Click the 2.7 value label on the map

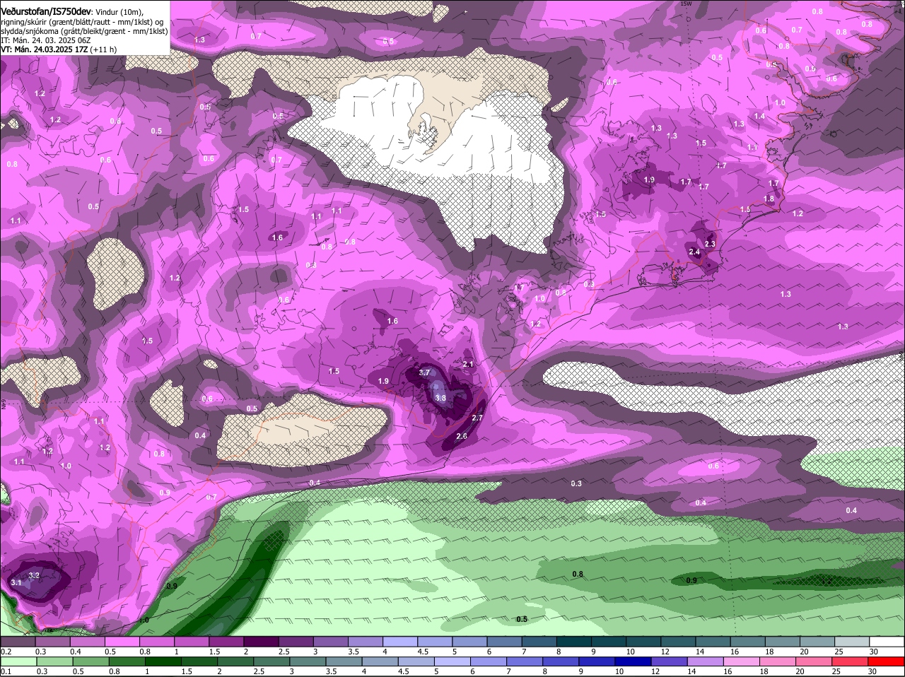[477, 418]
